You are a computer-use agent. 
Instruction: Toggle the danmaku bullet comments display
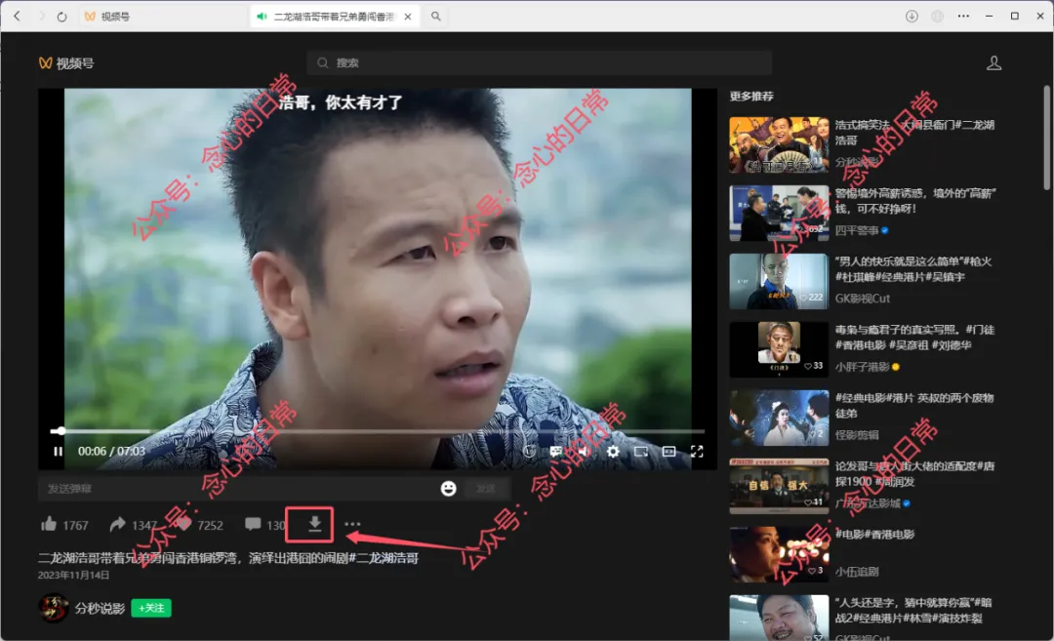tap(554, 451)
